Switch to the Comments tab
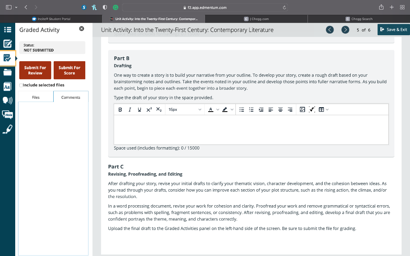 coord(70,97)
